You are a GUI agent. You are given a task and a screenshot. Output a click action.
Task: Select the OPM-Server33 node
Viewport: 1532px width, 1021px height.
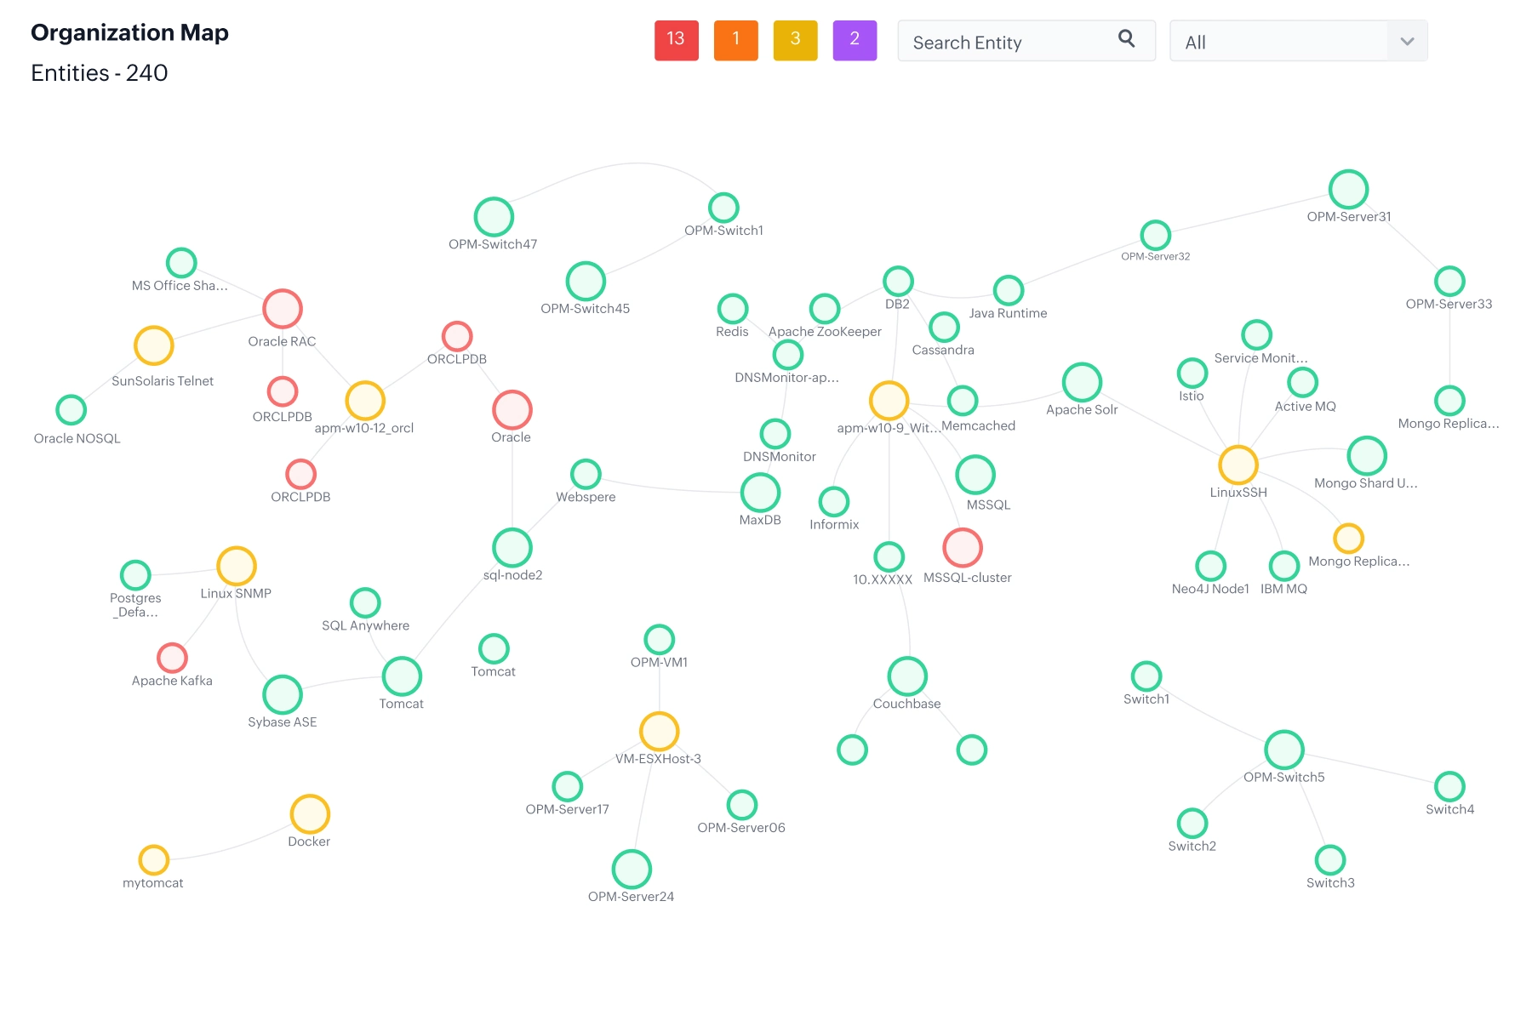coord(1449,282)
